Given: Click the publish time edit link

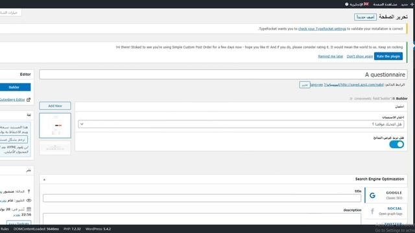Looking at the screenshot, I should pyautogui.click(x=16, y=215).
